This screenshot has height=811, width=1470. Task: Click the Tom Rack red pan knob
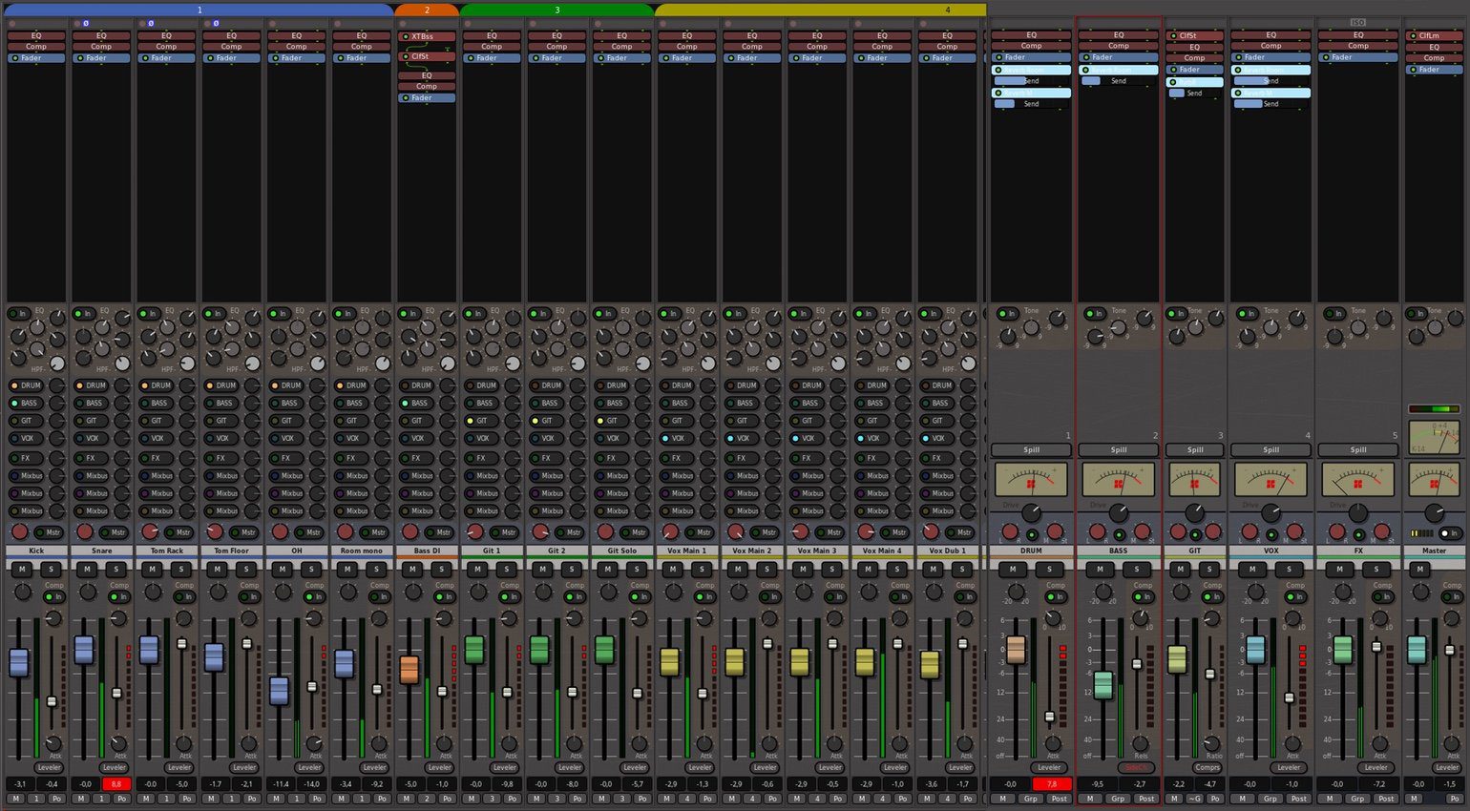tap(150, 531)
